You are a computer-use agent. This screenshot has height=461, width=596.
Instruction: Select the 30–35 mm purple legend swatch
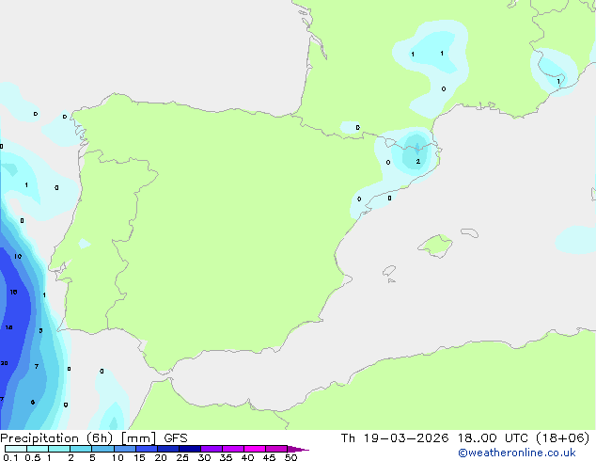pos(212,449)
